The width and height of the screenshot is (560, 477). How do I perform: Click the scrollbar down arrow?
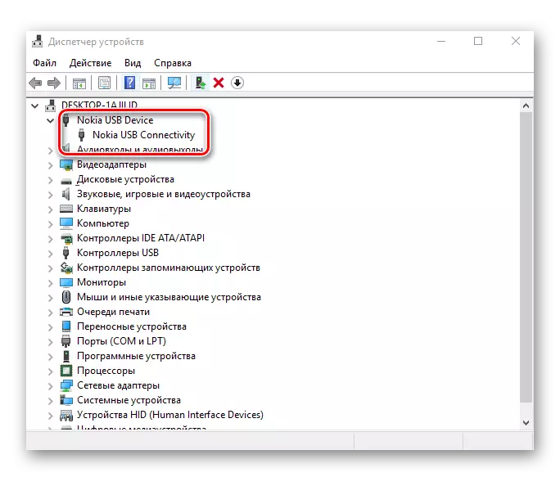click(x=526, y=423)
